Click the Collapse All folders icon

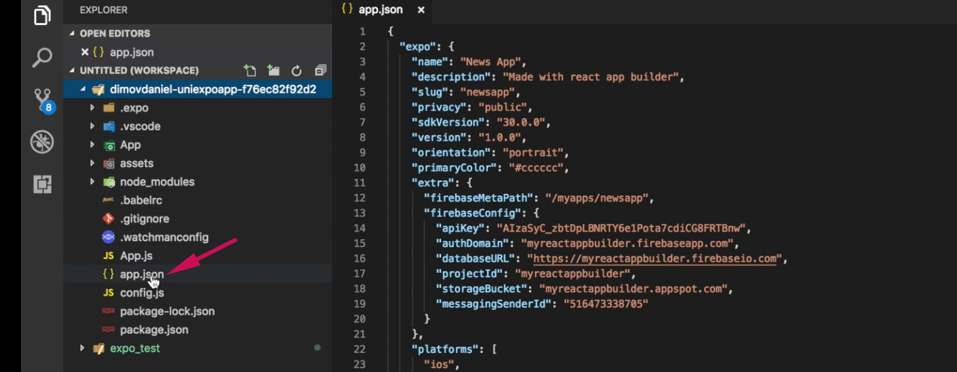click(320, 70)
